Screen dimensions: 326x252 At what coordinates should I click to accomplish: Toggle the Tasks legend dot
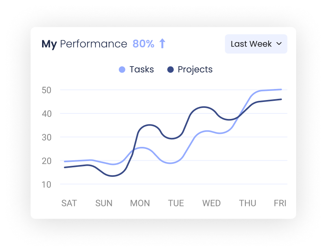click(122, 70)
